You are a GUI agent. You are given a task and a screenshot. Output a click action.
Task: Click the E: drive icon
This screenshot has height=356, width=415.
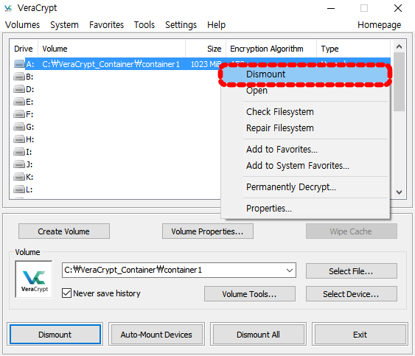[x=19, y=102]
